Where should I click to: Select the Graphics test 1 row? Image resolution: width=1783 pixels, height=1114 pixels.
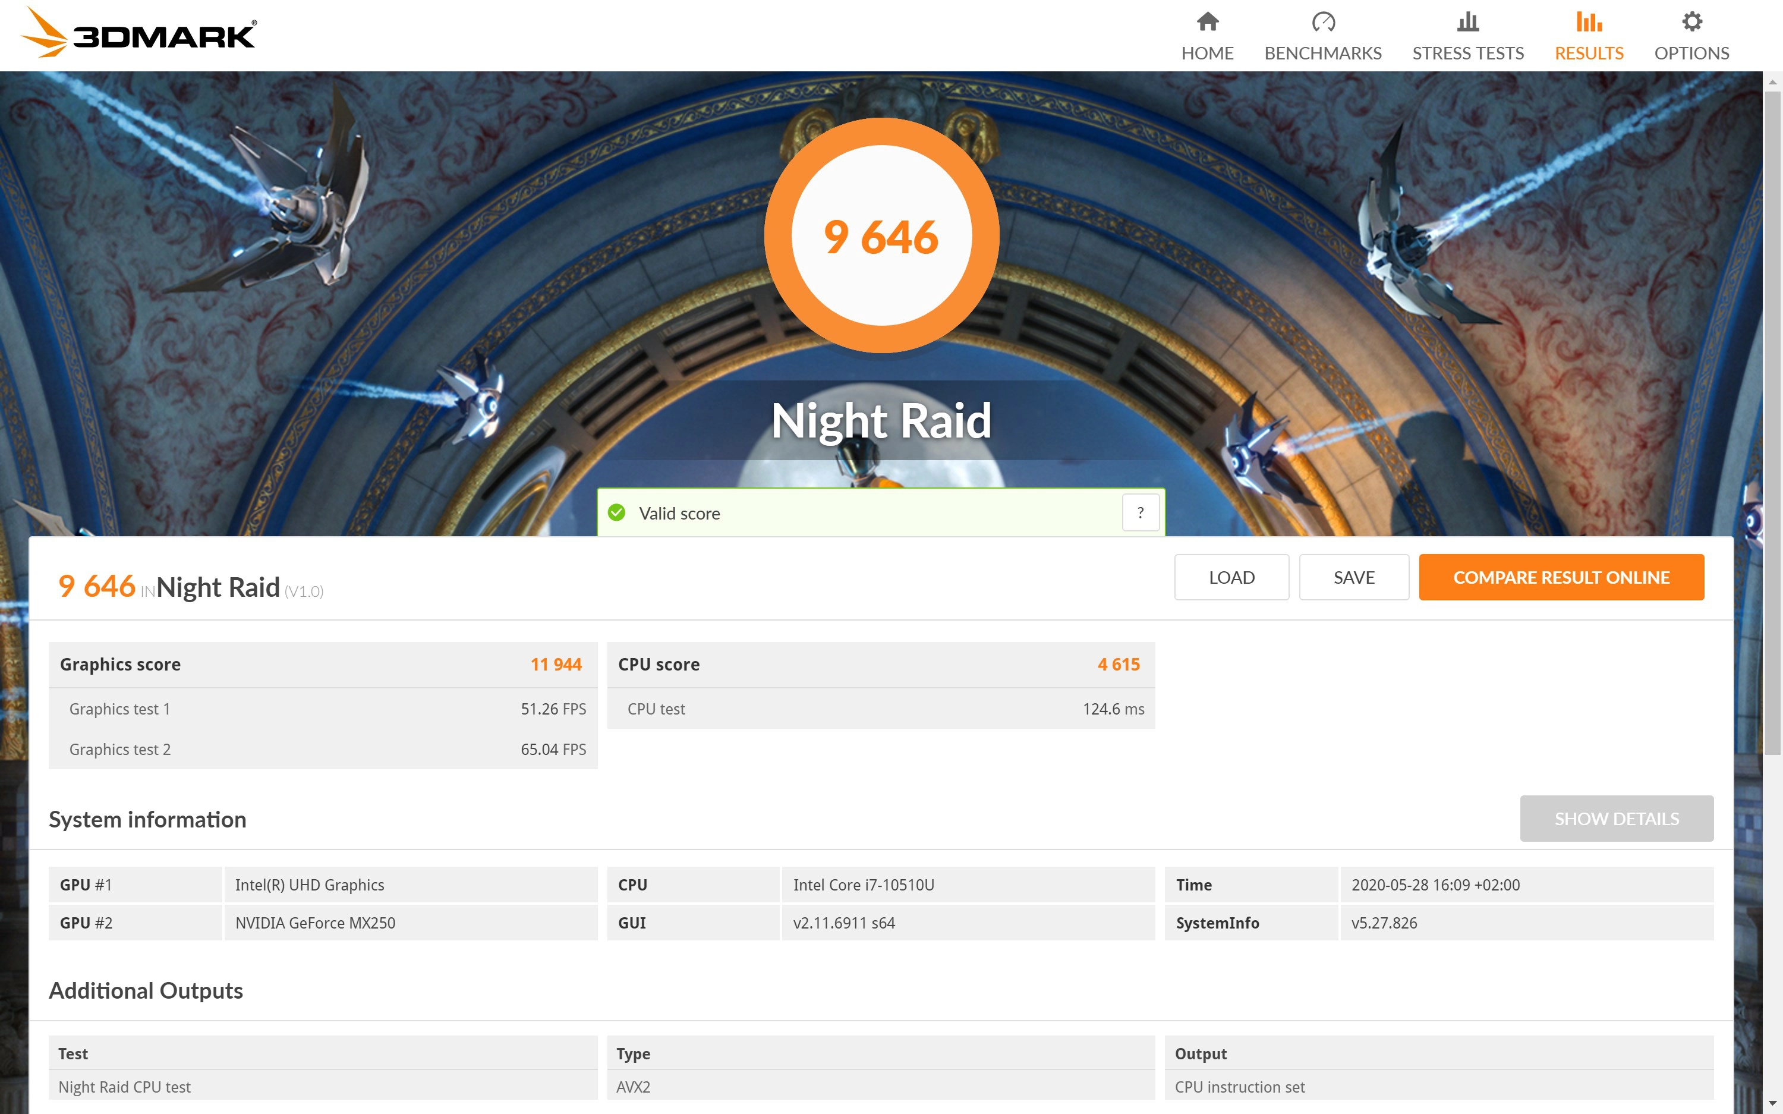coord(323,709)
